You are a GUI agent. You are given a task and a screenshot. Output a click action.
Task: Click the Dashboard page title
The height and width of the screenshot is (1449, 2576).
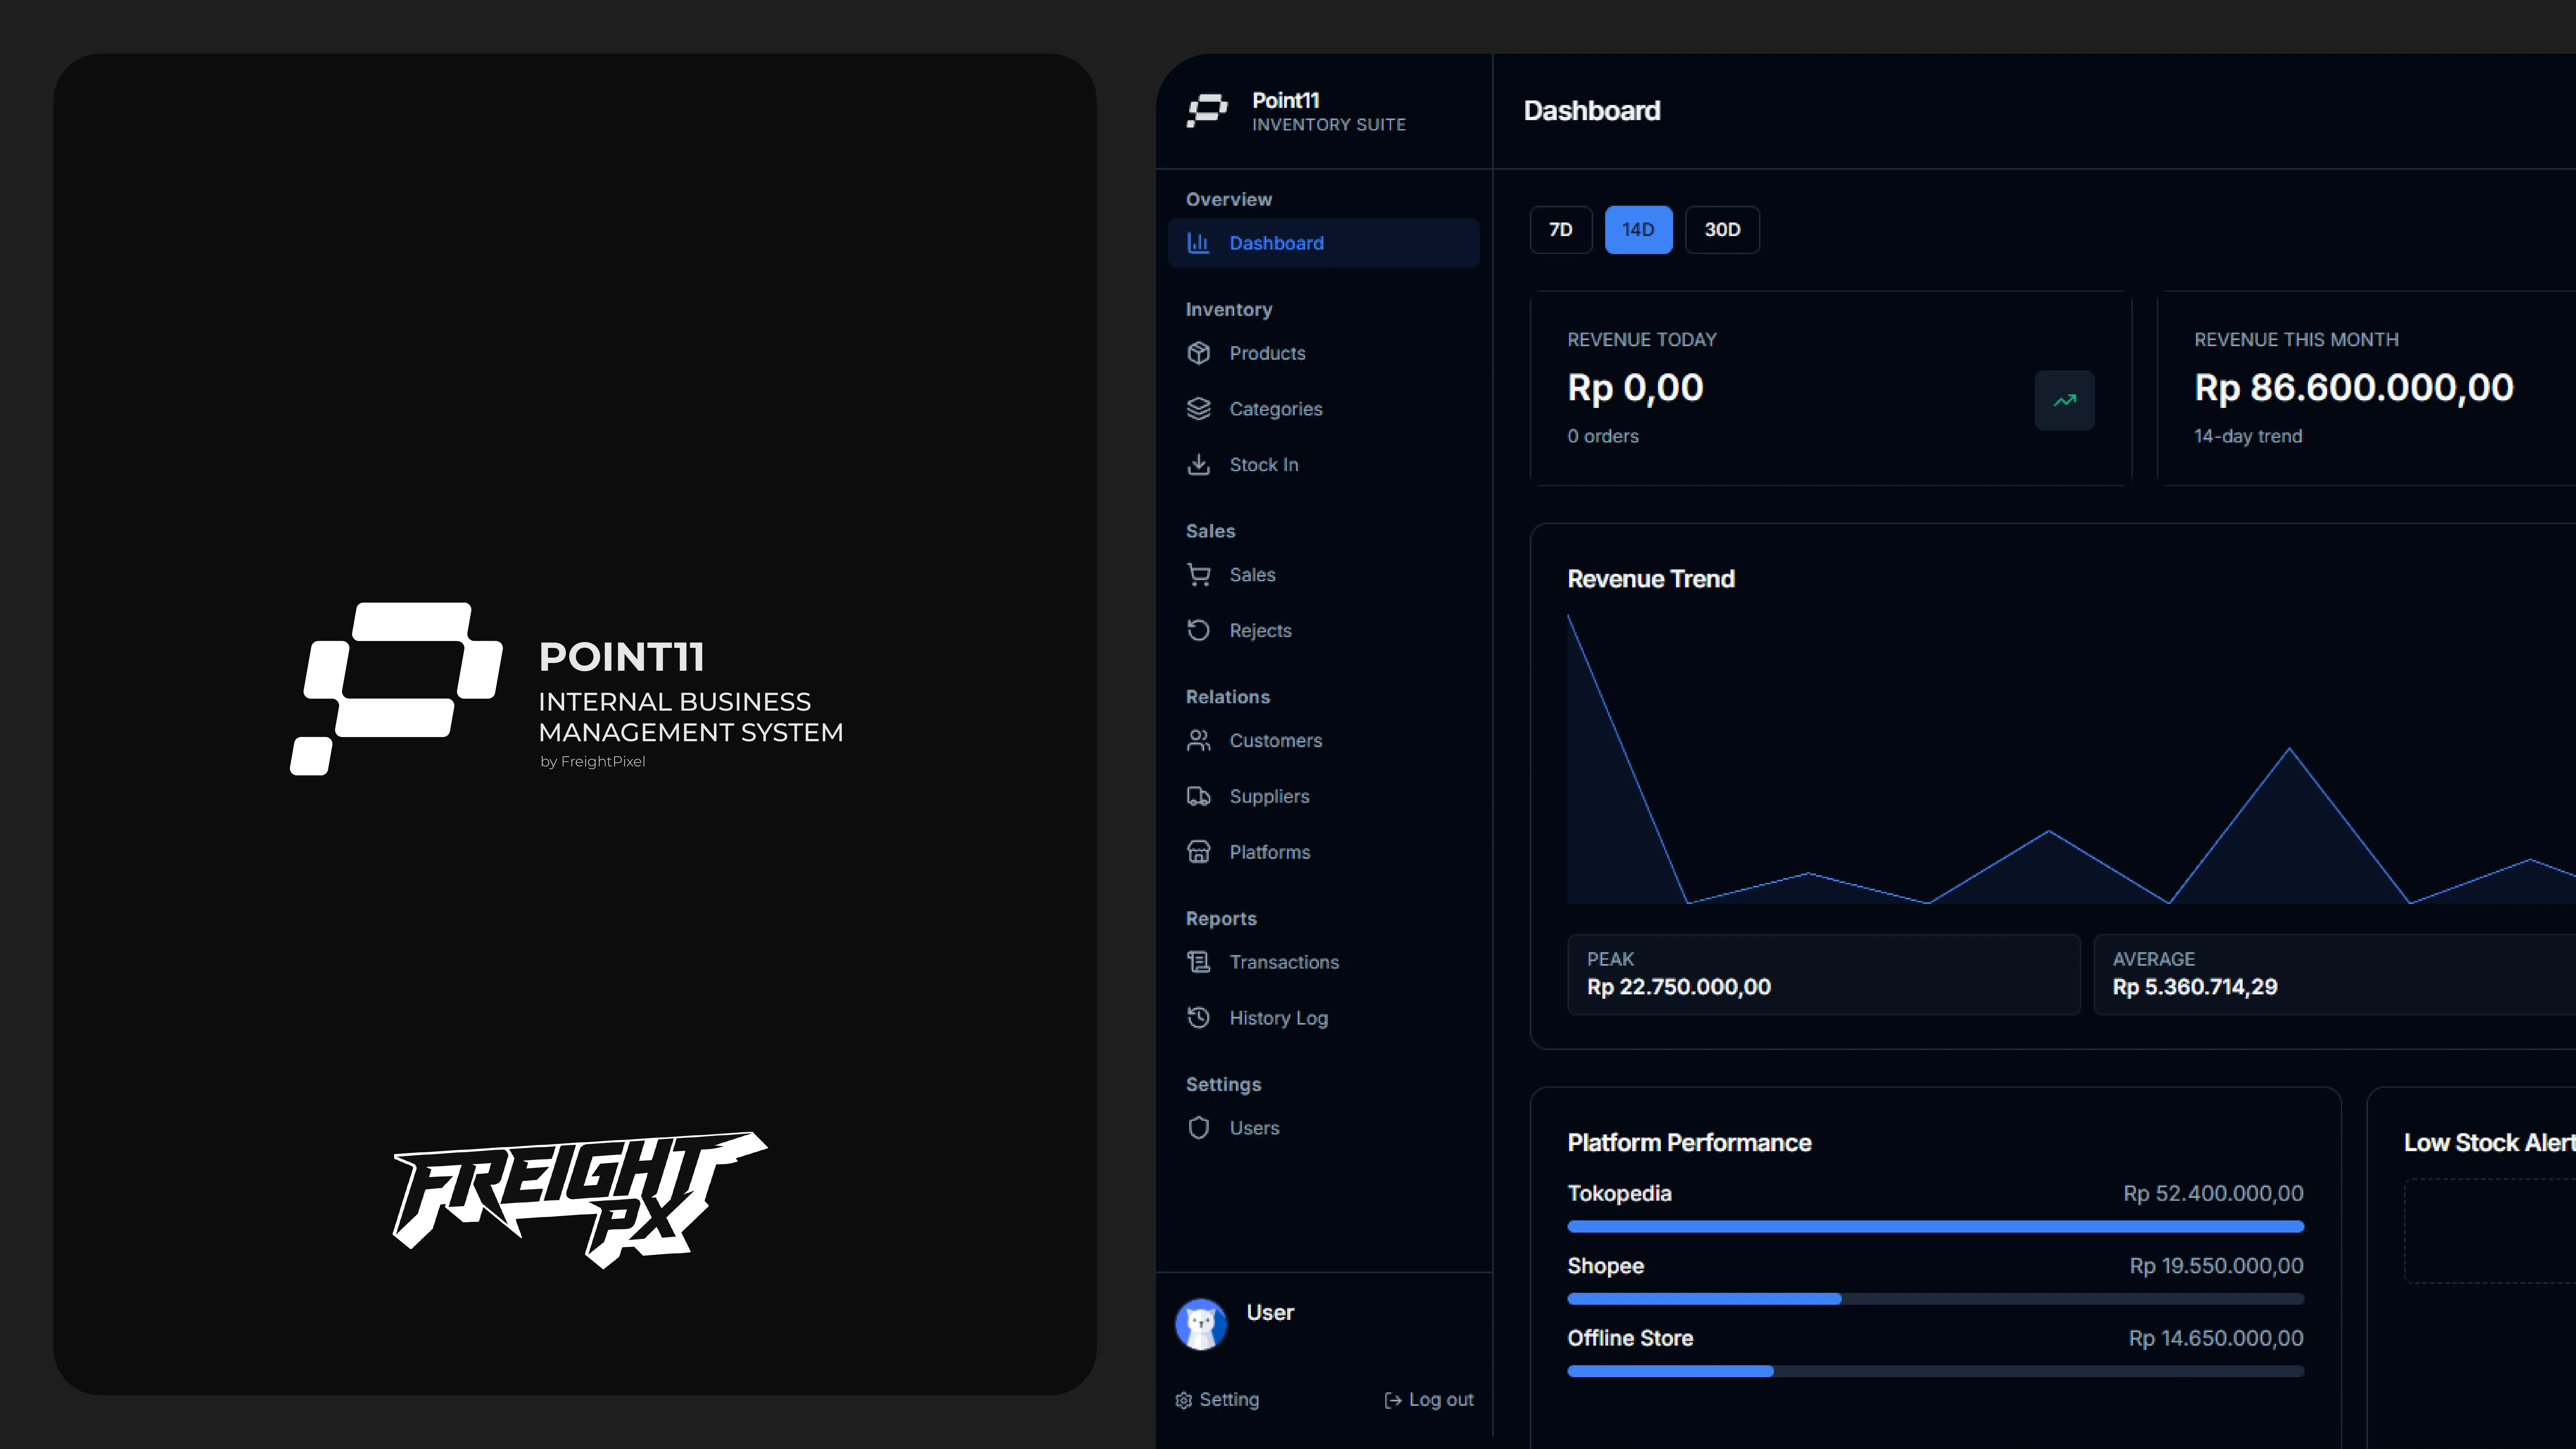1592,111
